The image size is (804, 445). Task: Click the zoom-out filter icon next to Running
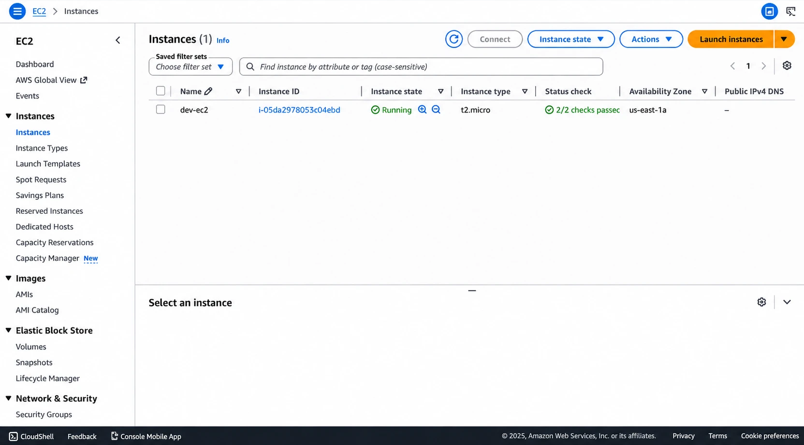pyautogui.click(x=436, y=110)
